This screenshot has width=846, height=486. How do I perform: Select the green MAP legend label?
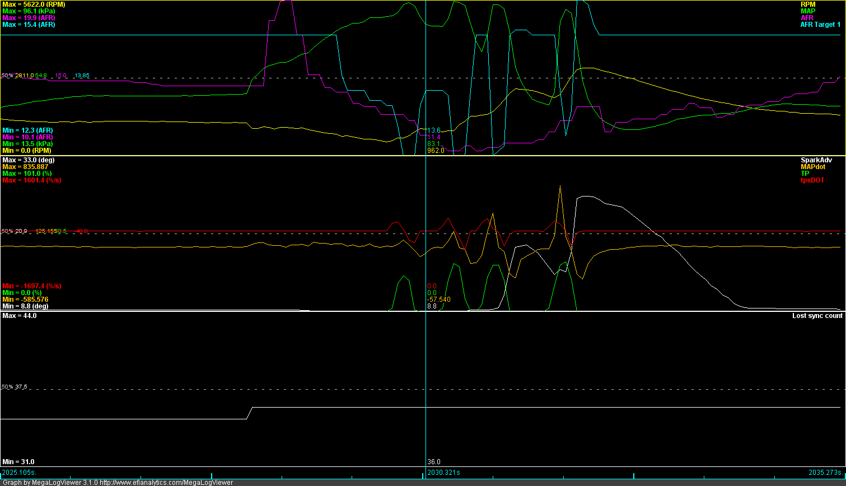(x=808, y=11)
